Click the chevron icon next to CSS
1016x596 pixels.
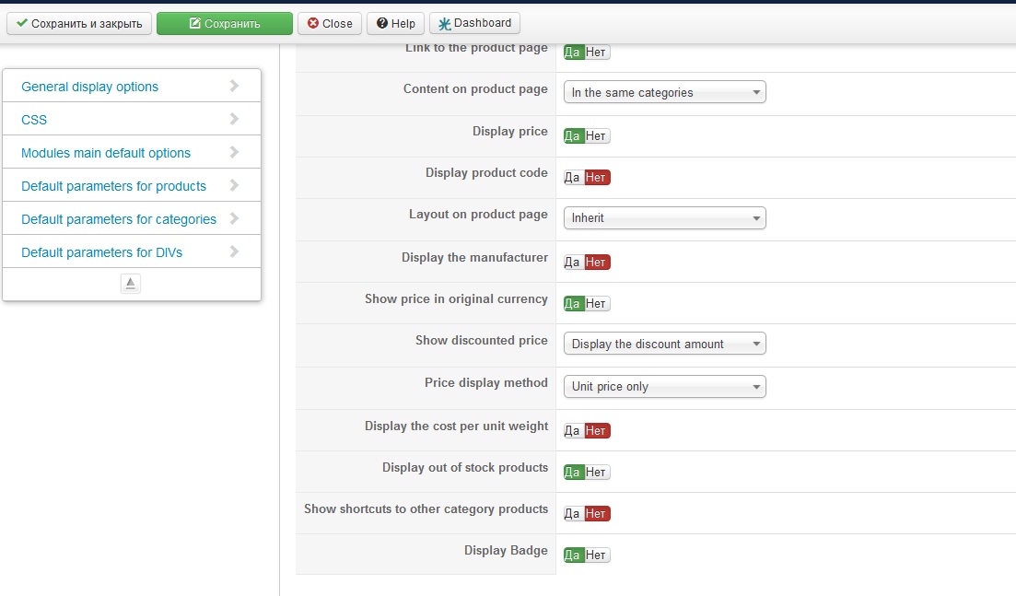click(234, 119)
